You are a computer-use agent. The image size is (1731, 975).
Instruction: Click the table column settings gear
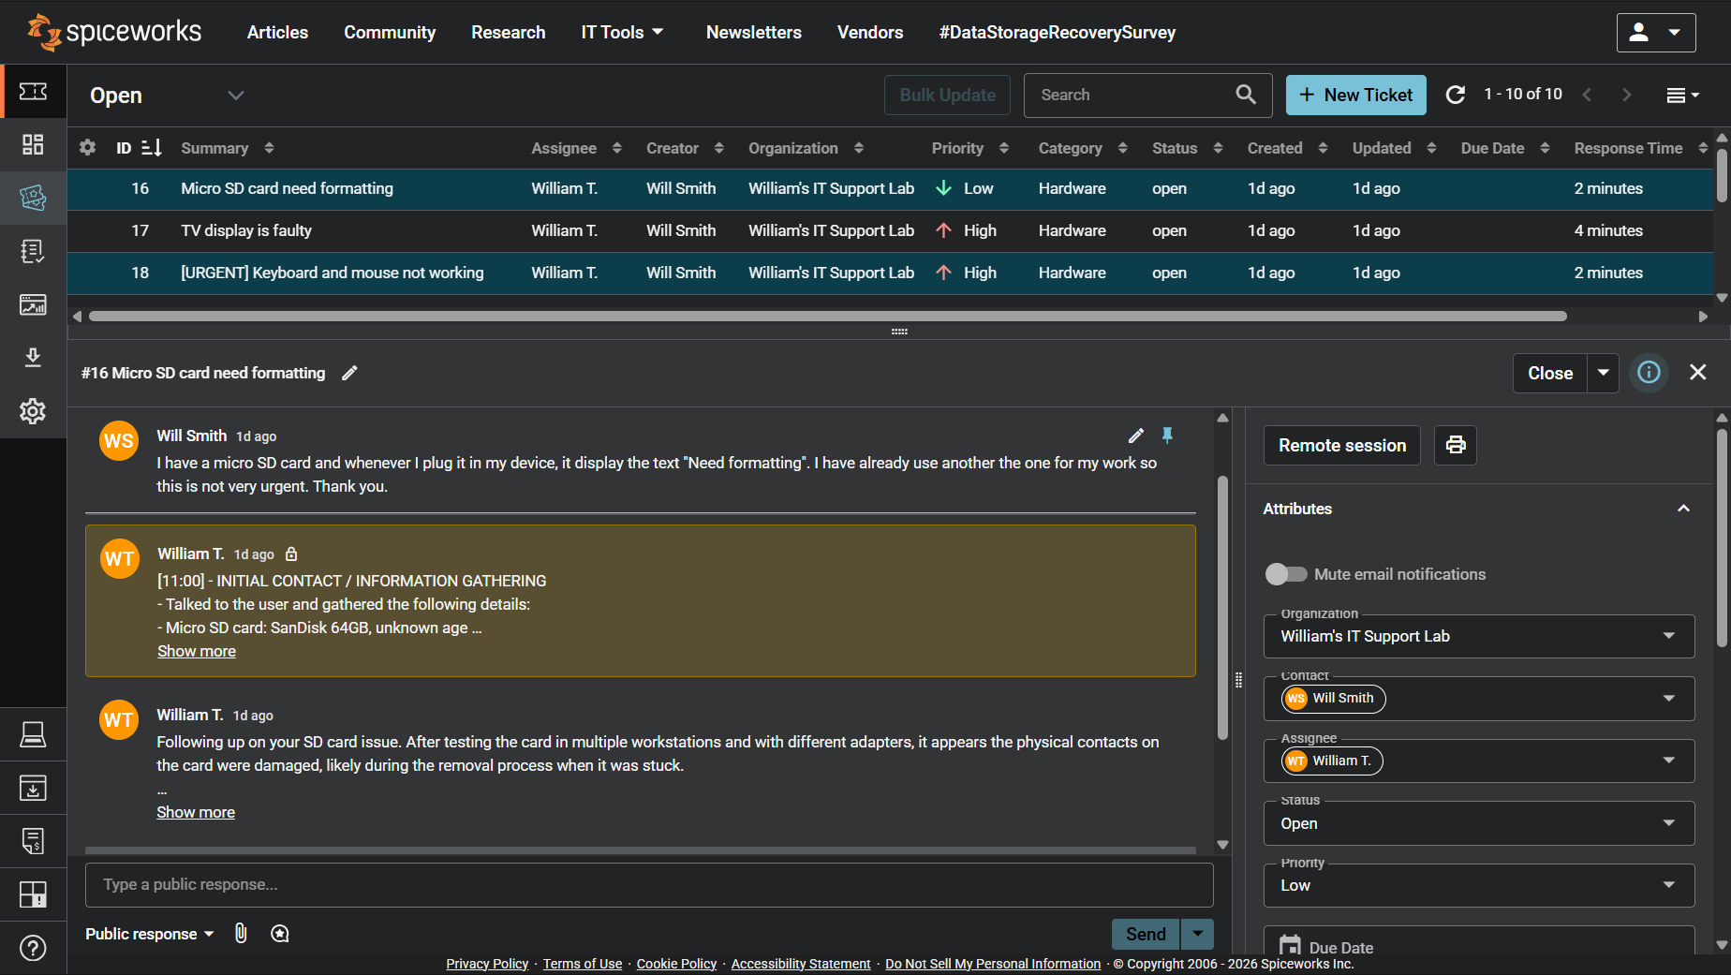pos(88,148)
